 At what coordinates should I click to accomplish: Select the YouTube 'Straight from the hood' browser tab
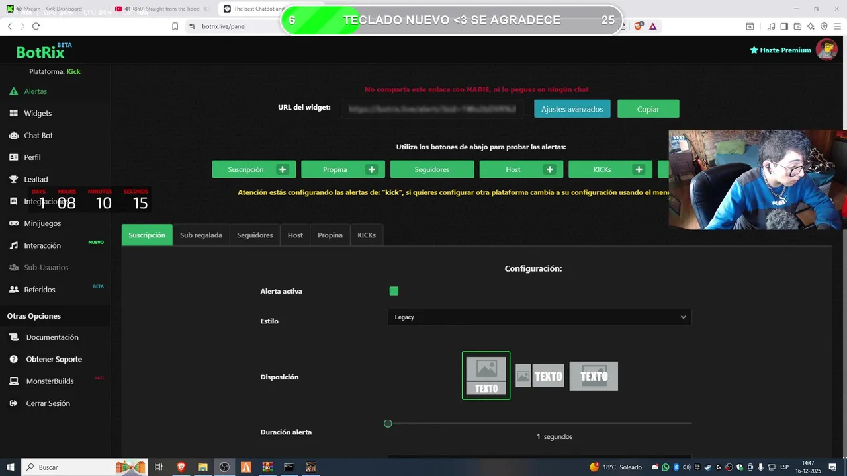coord(163,9)
